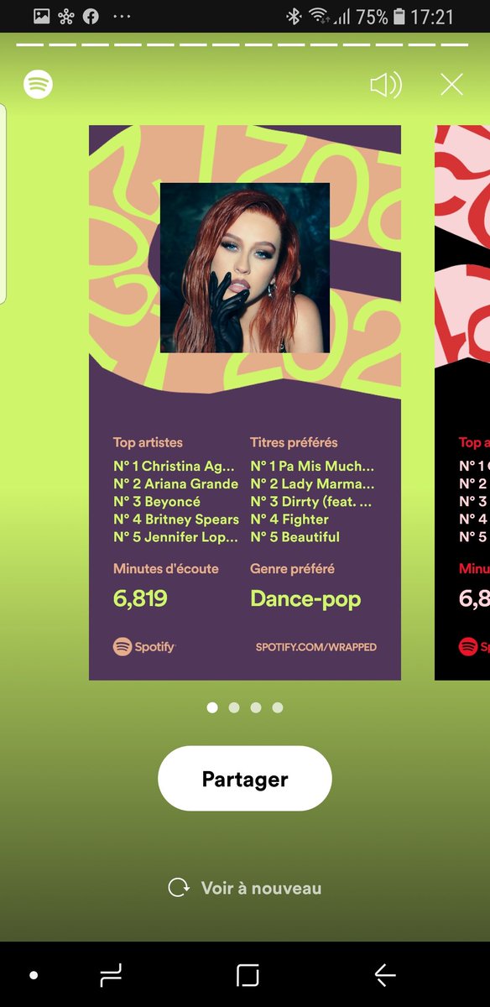Screen dimensions: 490x1007
Task: Tap N° 2 Lady Marma... track entry
Action: [312, 483]
